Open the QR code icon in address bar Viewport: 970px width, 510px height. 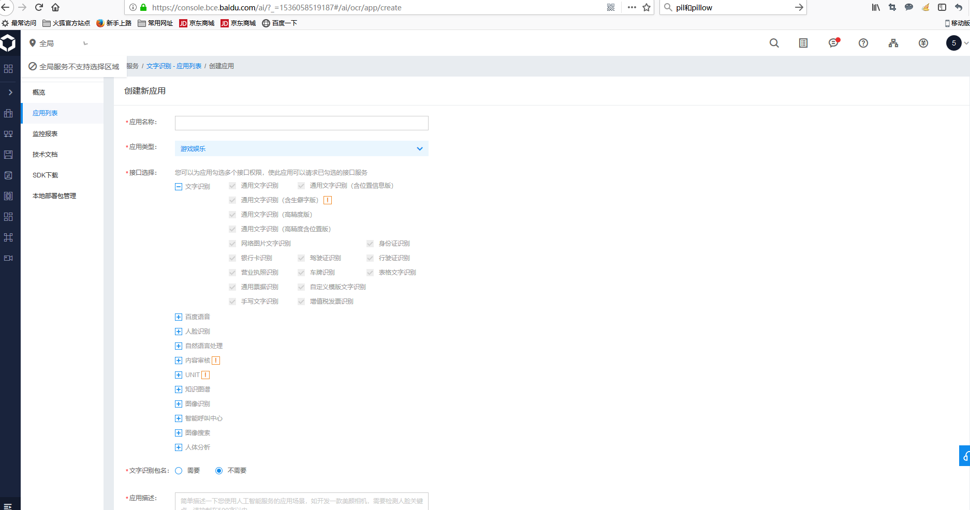tap(611, 7)
